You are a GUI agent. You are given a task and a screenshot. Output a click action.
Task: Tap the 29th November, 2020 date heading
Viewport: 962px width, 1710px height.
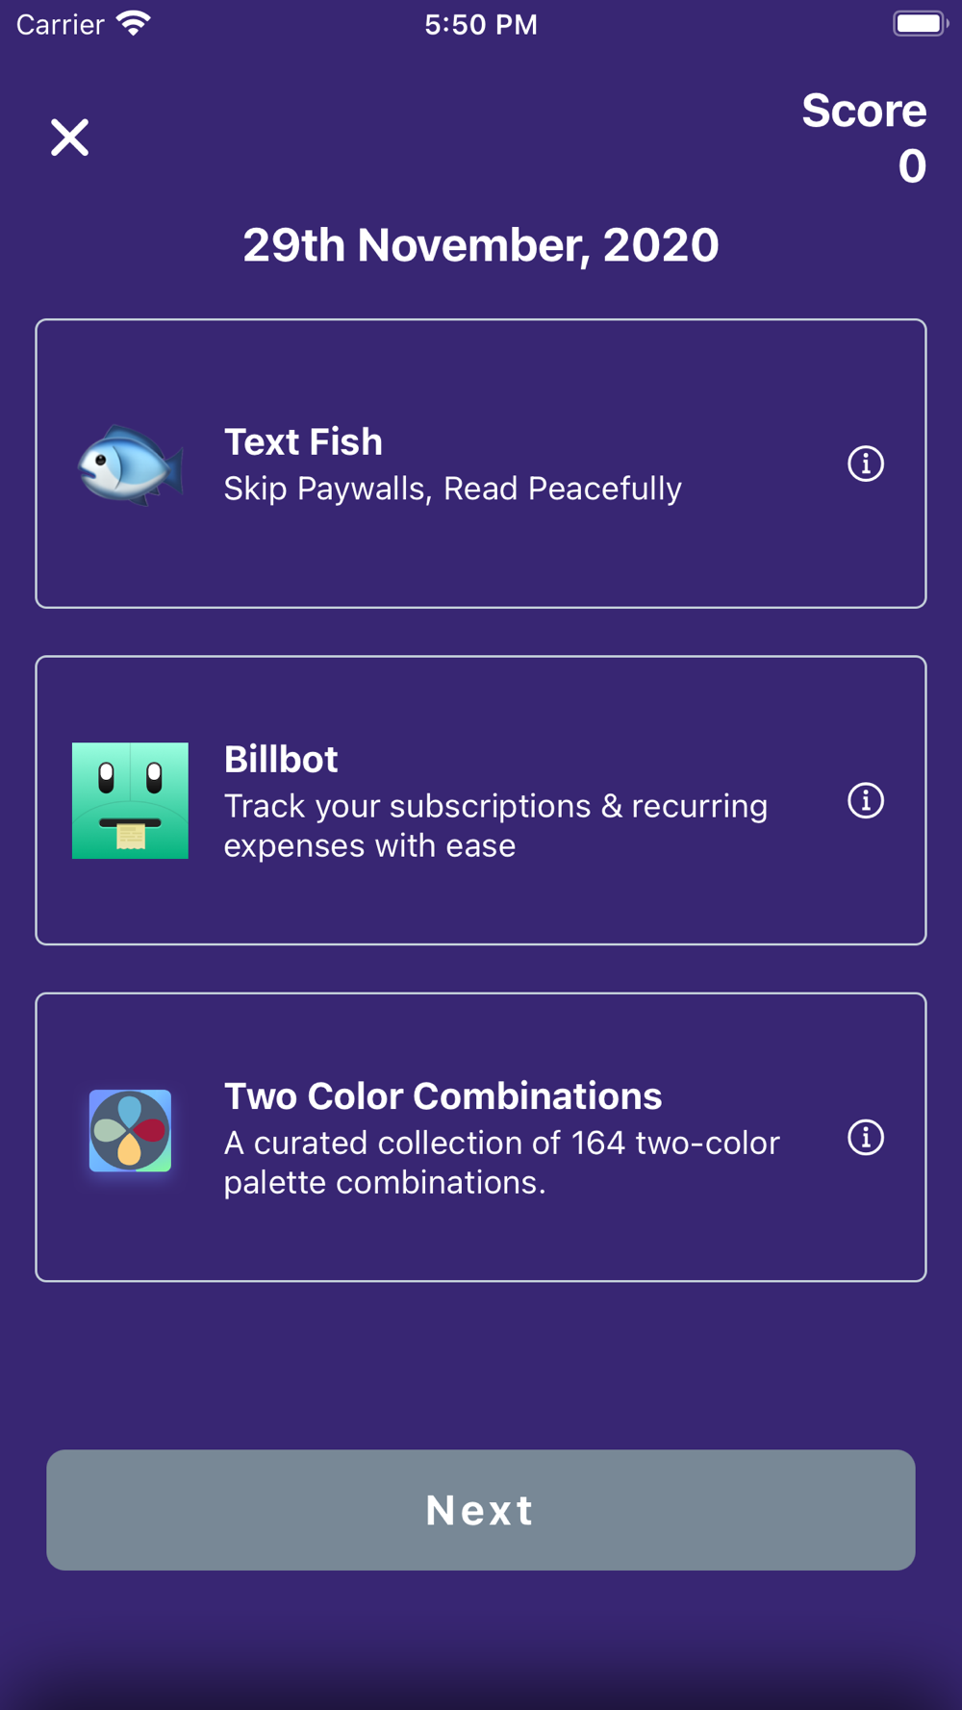click(x=481, y=245)
